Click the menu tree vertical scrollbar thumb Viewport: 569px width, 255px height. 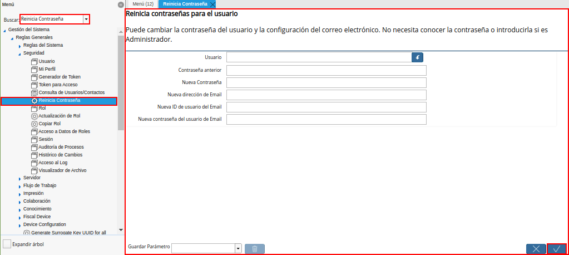click(121, 83)
